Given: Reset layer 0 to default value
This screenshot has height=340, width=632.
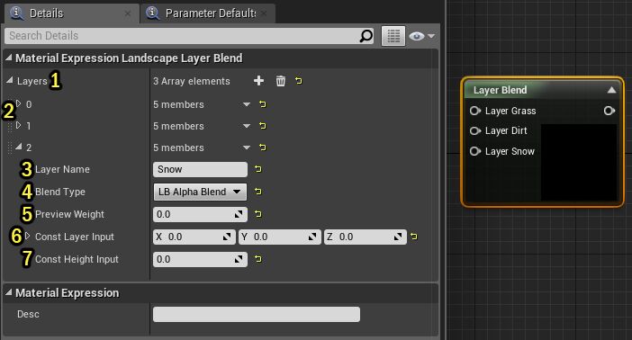Looking at the screenshot, I should point(263,104).
